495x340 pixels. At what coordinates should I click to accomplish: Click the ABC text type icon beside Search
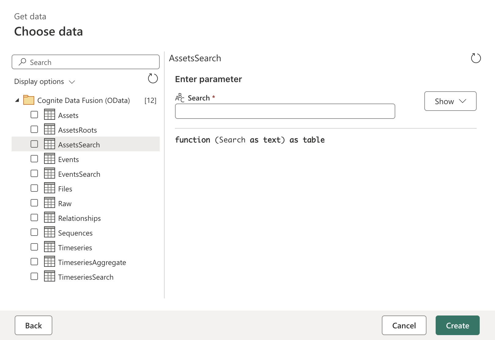click(180, 98)
